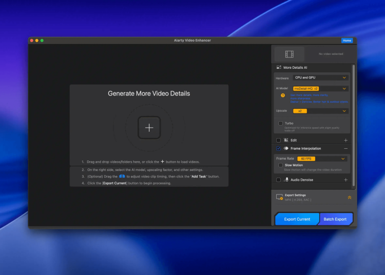385x275 pixels.
Task: Open the Upscale factor dropdown
Action: click(x=320, y=111)
